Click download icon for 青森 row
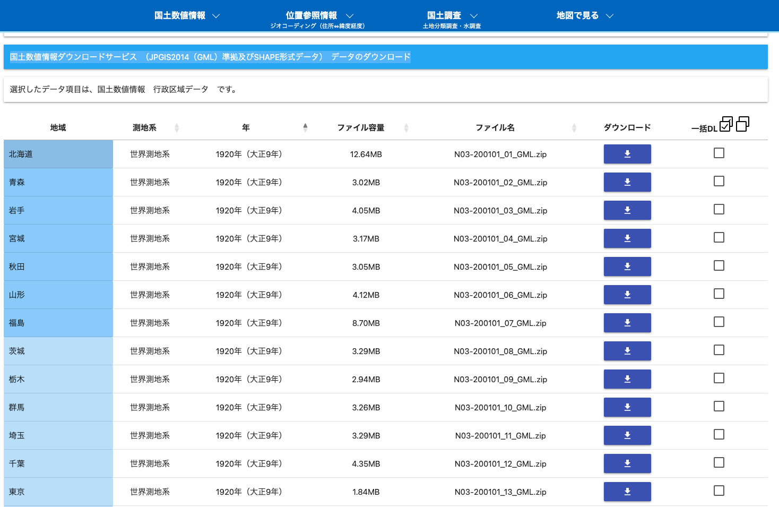 coord(627,182)
